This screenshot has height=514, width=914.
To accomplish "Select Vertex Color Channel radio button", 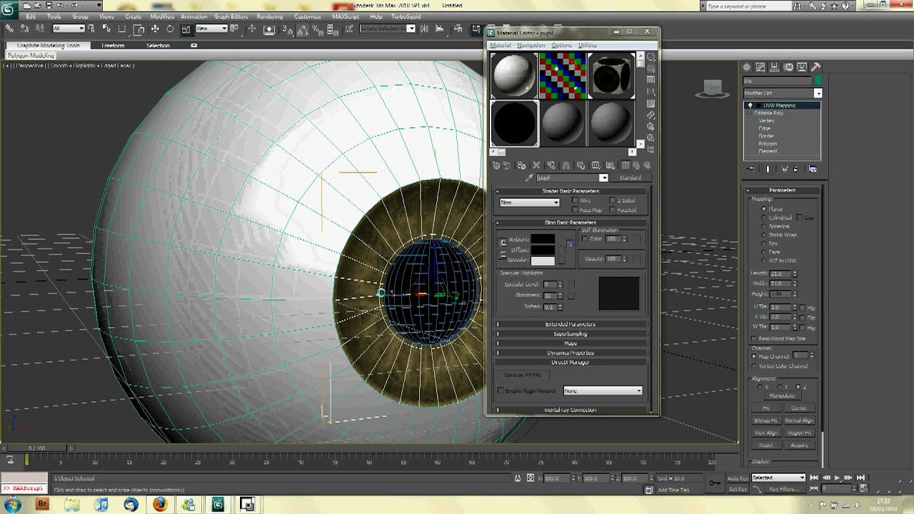I will pyautogui.click(x=754, y=366).
